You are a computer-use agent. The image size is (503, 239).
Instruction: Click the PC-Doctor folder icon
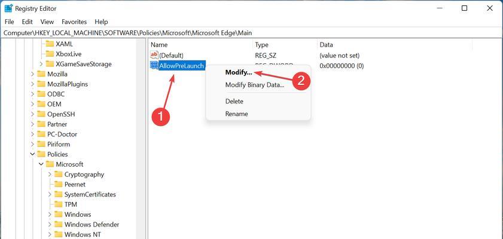pos(41,134)
